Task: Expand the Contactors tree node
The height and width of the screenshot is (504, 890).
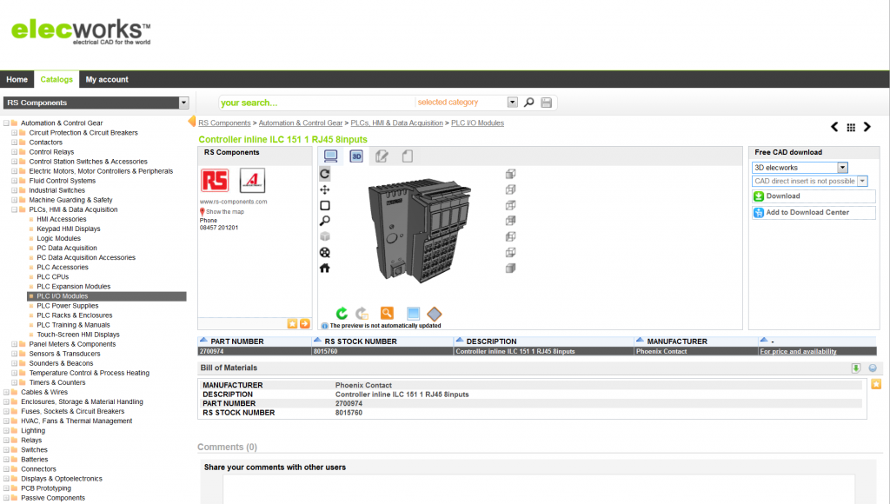Action: pos(14,143)
